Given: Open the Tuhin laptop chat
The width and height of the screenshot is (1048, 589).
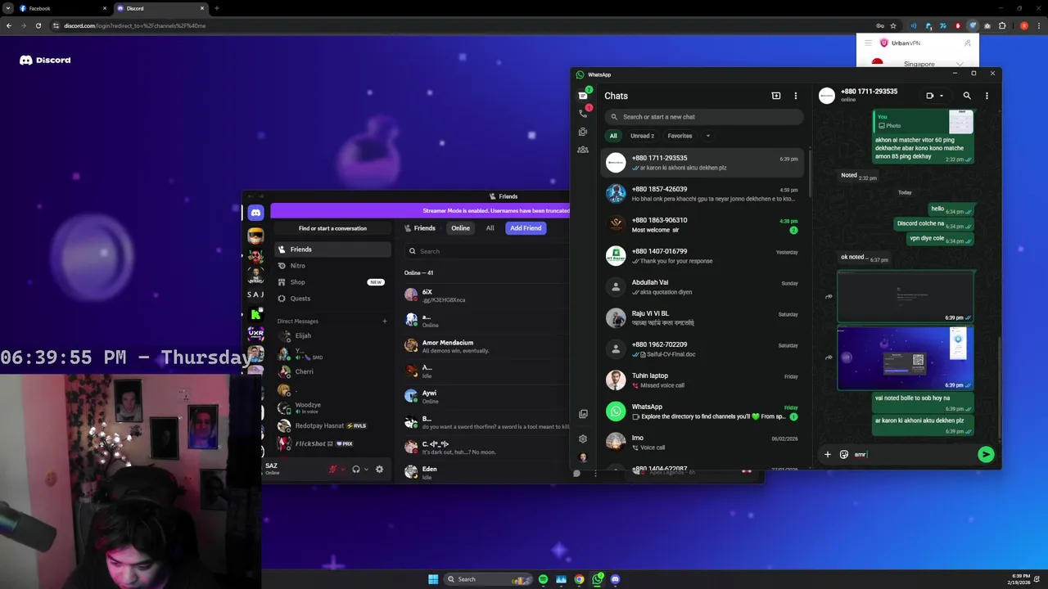Looking at the screenshot, I should point(702,380).
